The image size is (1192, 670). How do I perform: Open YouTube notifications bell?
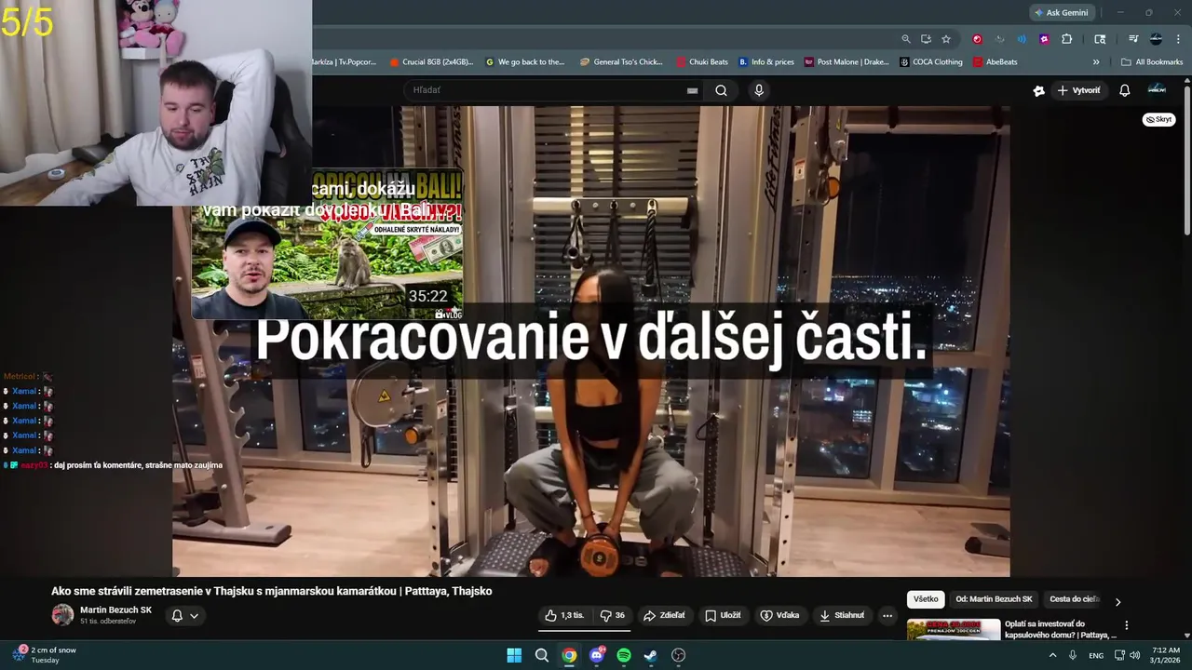(x=1124, y=90)
